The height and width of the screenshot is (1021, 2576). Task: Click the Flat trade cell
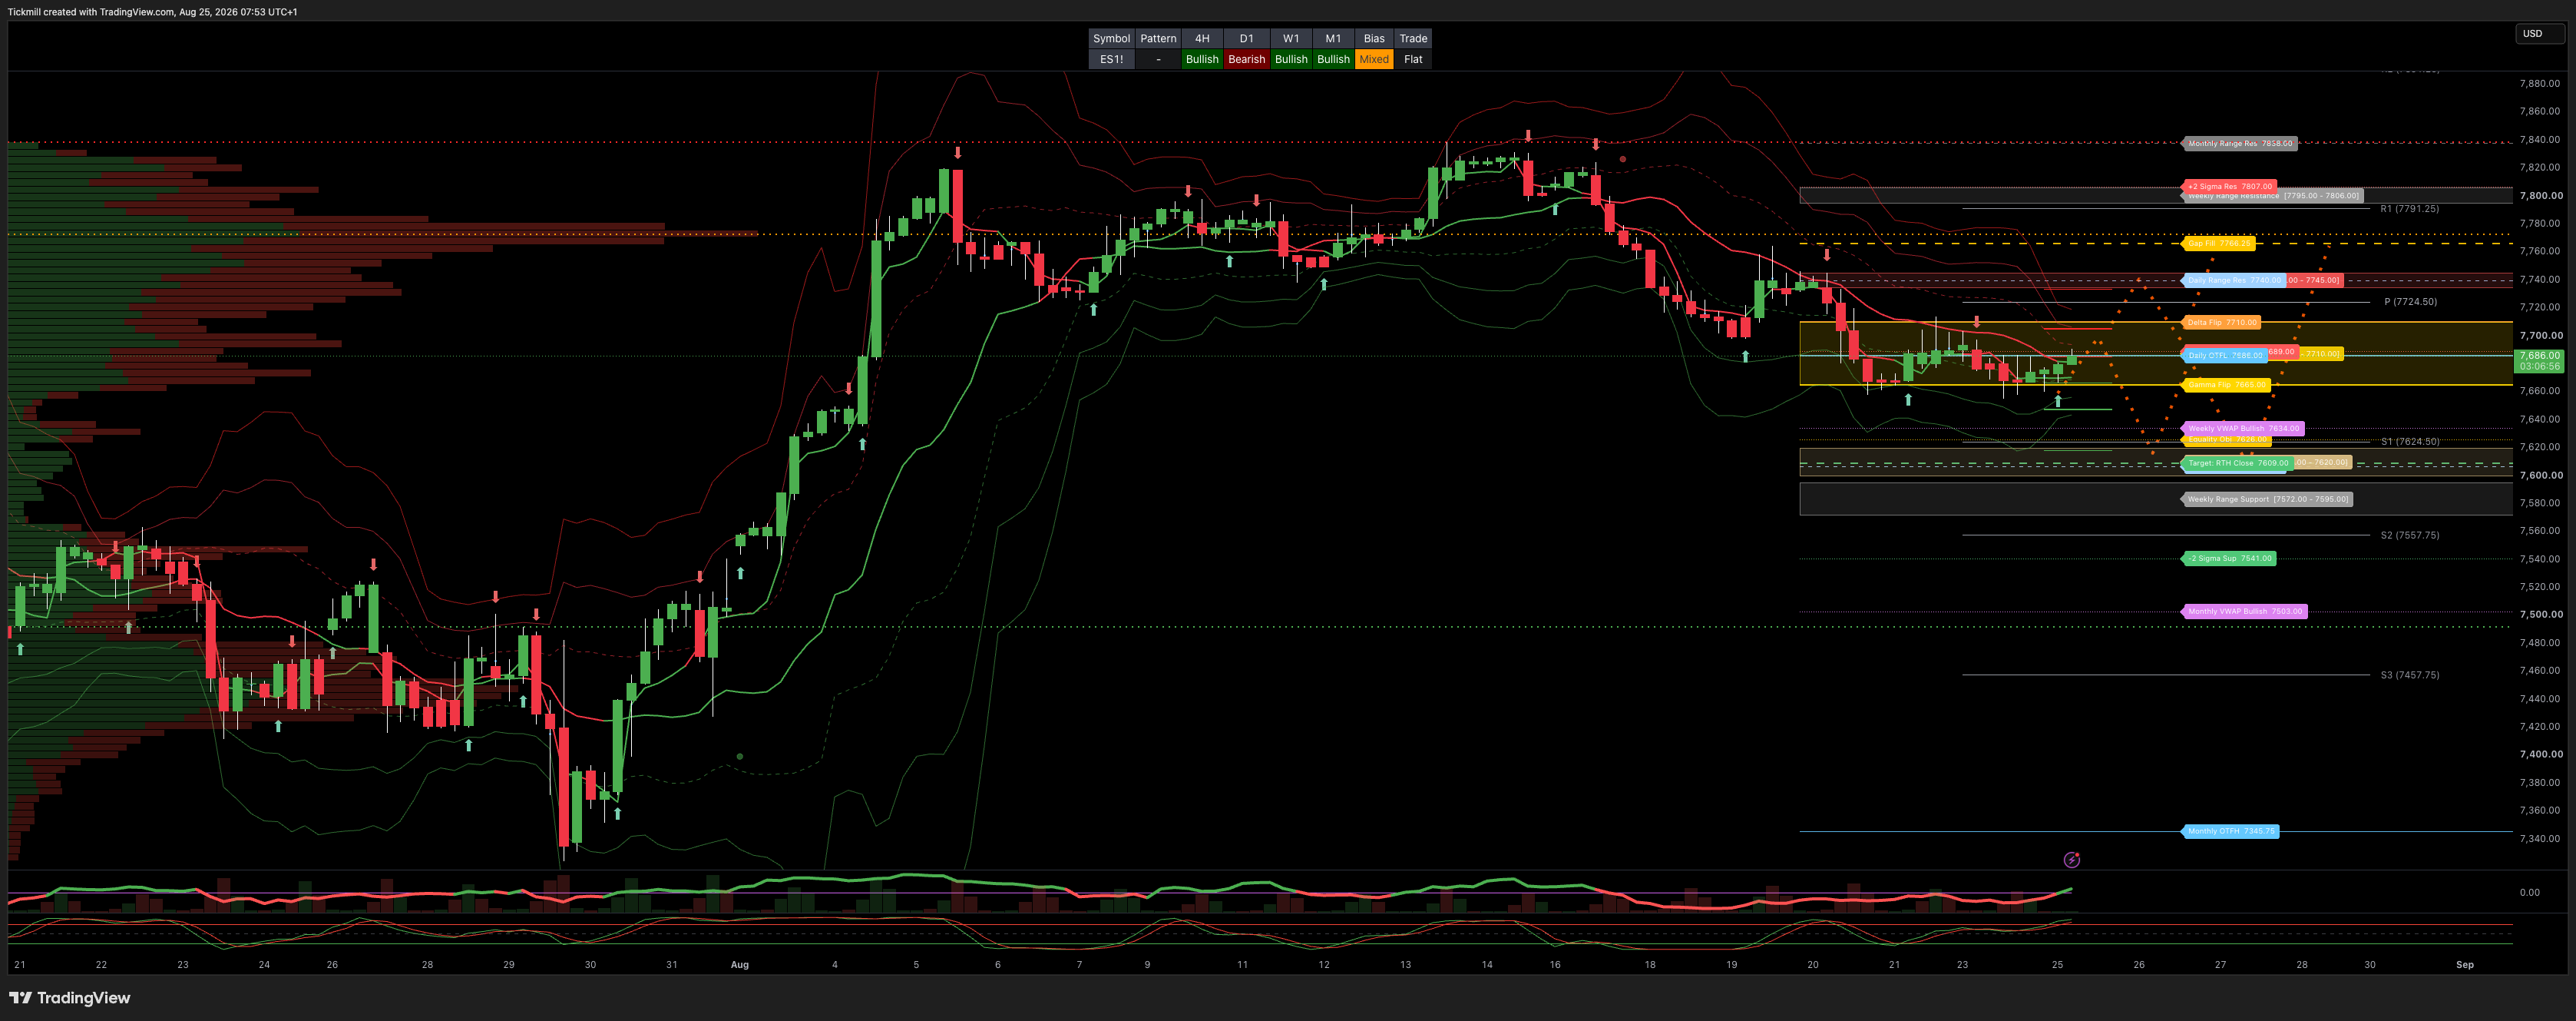[1413, 59]
